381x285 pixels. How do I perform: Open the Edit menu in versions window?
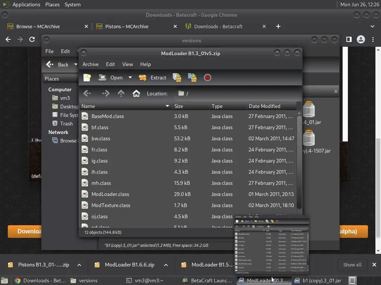(x=65, y=51)
